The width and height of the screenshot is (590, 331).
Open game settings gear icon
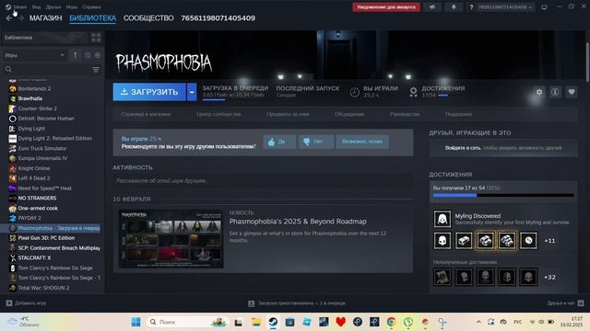539,92
